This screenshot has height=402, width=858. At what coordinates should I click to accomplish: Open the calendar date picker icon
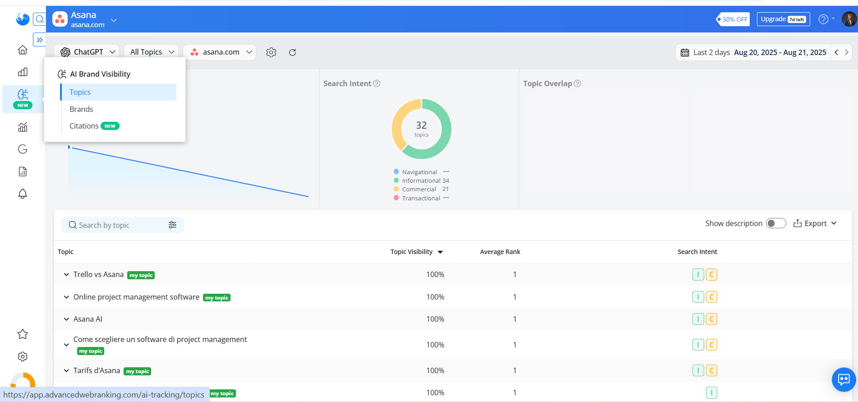click(x=685, y=52)
